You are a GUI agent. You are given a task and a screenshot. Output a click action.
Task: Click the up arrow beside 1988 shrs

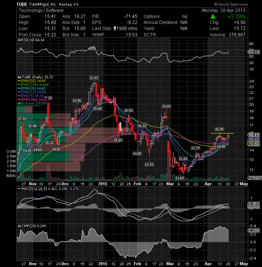point(115,28)
